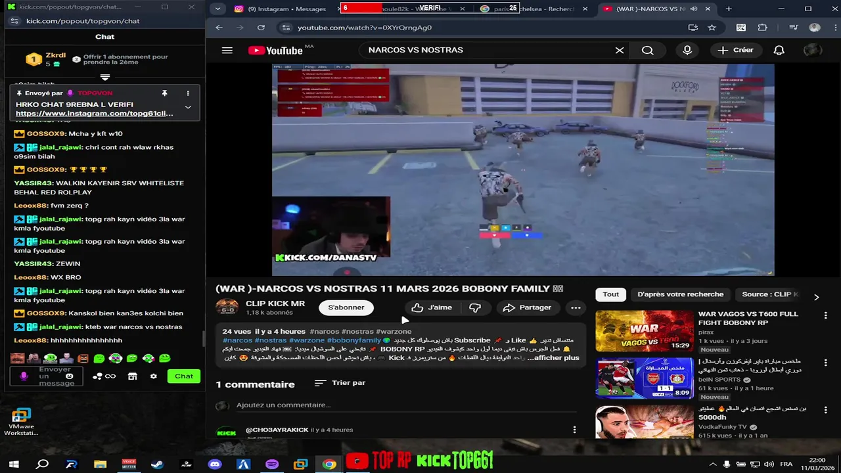The width and height of the screenshot is (841, 473).
Task: Open a new Chrome tab
Action: 728,9
